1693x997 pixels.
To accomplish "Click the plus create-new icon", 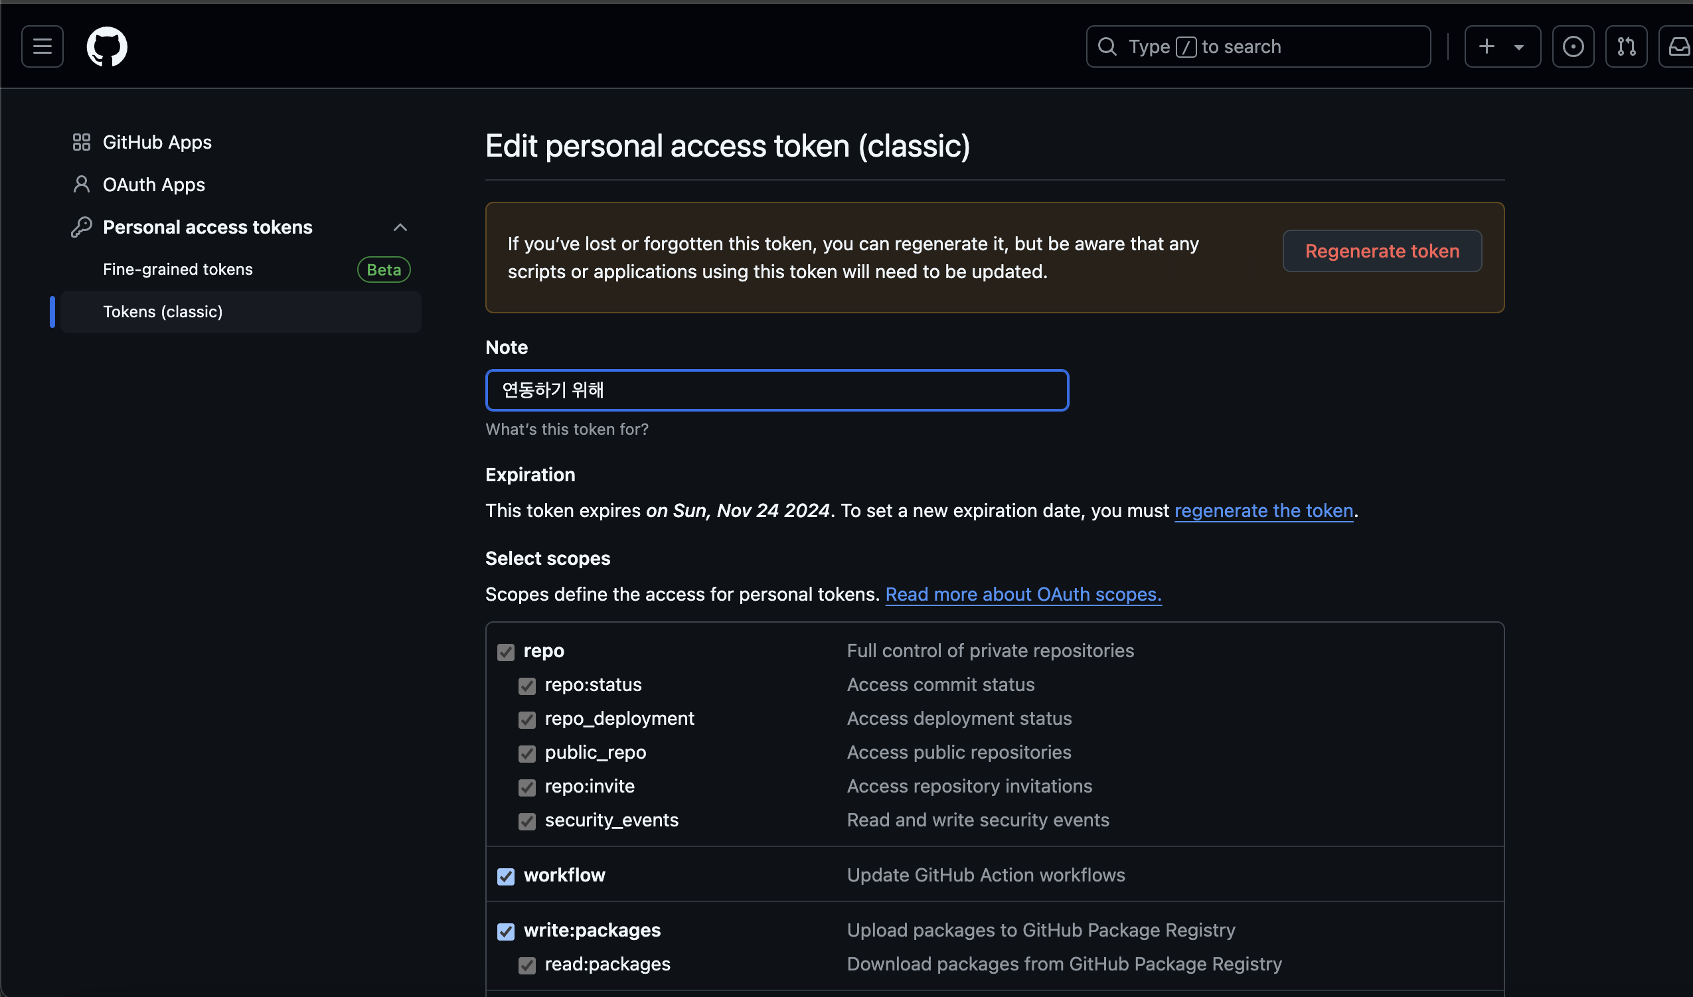I will pyautogui.click(x=1487, y=46).
